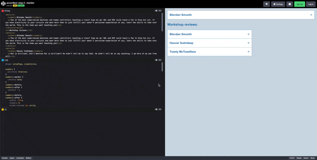The width and height of the screenshot is (317, 160).
Task: Click the Embed button in footer
Action: point(299,158)
